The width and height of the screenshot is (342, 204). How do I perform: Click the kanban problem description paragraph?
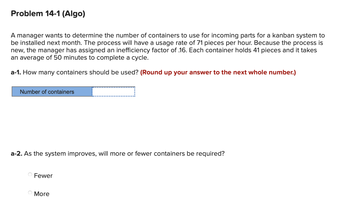tap(168, 46)
